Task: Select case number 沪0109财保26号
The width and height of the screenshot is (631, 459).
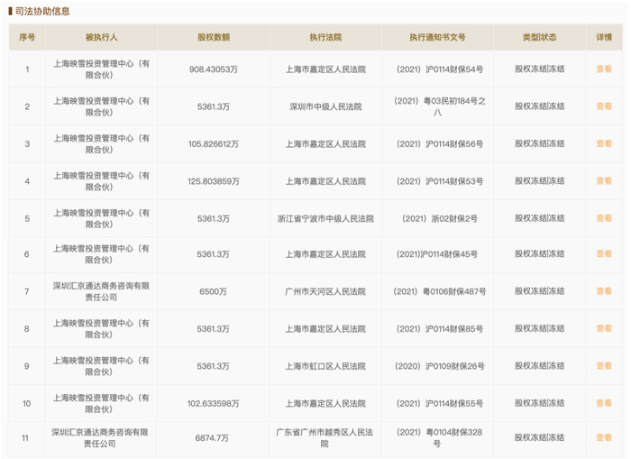Action: coord(454,366)
